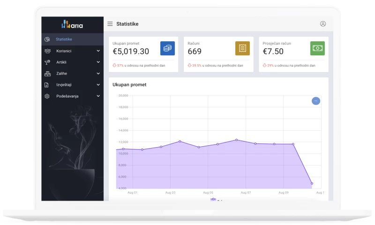The height and width of the screenshot is (225, 375).
Task: Click the 57% change text
Action: (120, 66)
